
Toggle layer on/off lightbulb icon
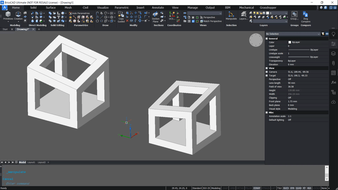click(x=255, y=13)
